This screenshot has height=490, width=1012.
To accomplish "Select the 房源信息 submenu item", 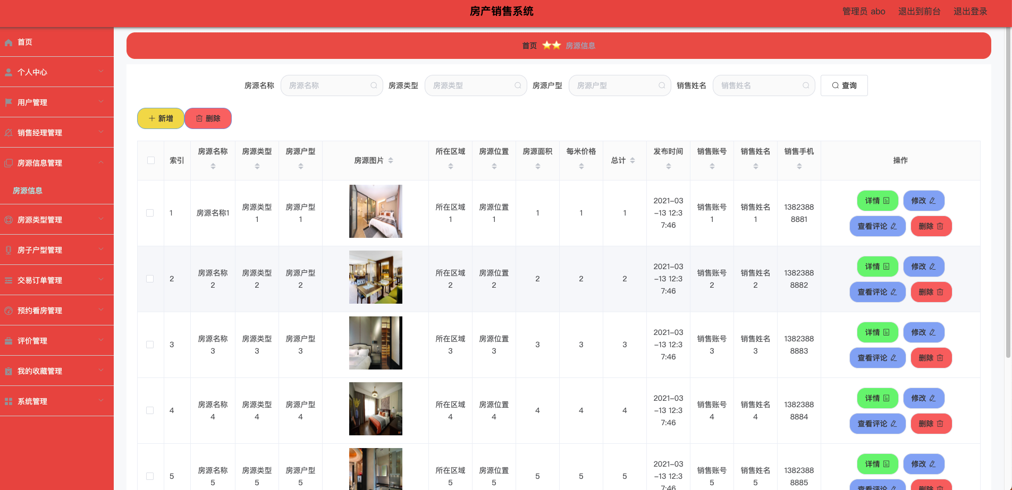I will tap(57, 191).
